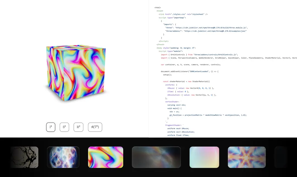
Task: Click the "iTime: { value: 0 }" line
Action: point(178,92)
